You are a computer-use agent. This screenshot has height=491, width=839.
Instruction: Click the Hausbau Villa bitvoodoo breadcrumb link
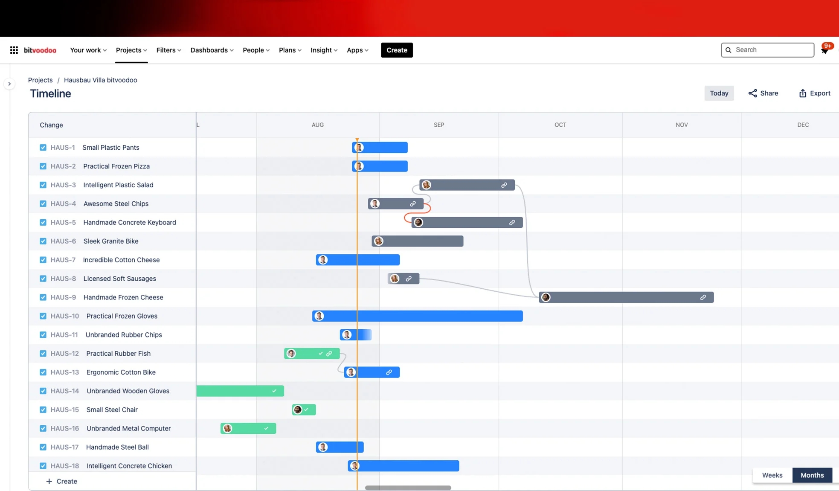(x=100, y=80)
